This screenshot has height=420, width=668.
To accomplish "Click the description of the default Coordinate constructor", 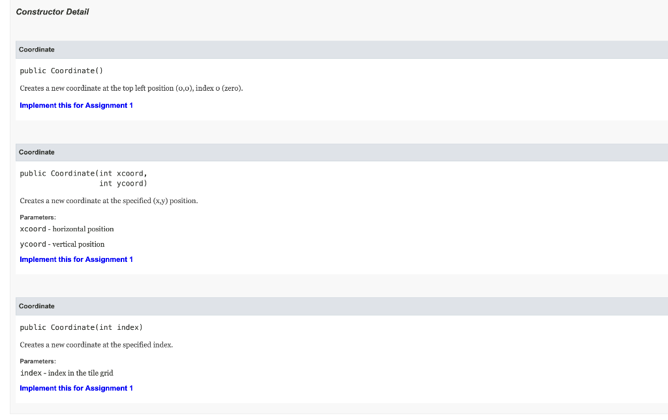I will tap(130, 88).
